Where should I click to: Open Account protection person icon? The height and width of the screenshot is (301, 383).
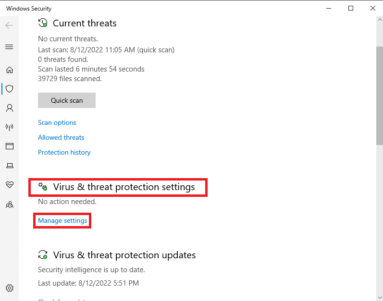10,108
